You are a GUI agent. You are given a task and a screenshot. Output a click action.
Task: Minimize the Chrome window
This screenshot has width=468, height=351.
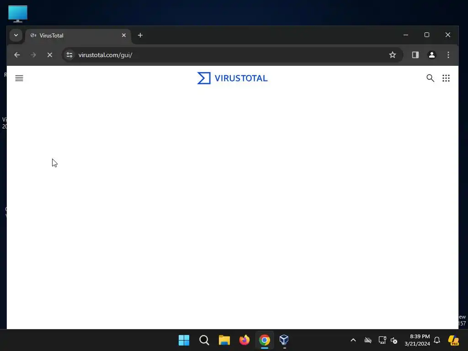coord(406,35)
